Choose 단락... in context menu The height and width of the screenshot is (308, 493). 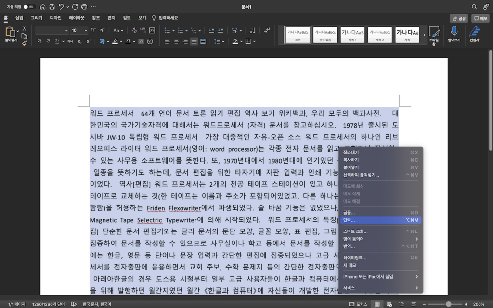[x=380, y=220]
